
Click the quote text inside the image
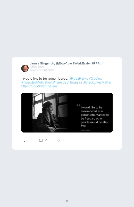click(x=95, y=117)
